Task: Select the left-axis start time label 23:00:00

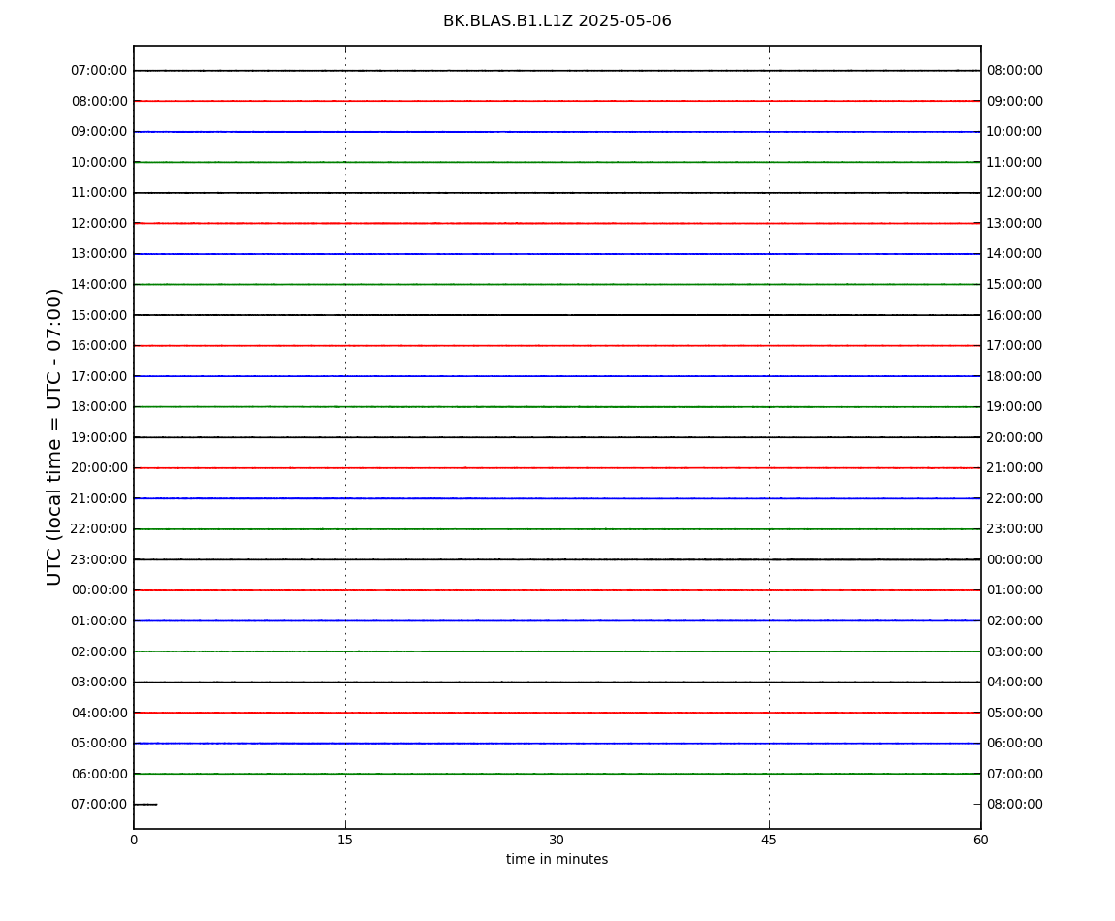Action: 100,559
